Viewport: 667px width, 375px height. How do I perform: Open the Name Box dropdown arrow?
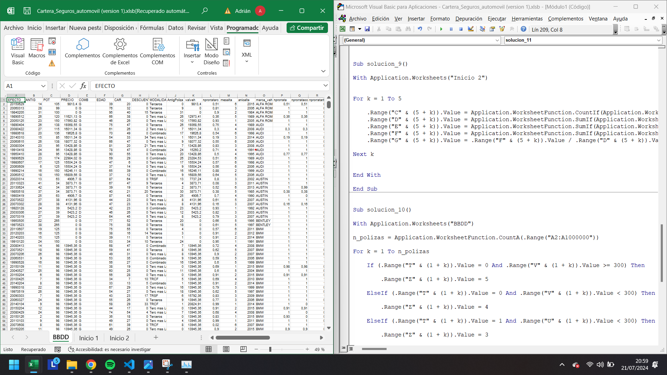43,86
